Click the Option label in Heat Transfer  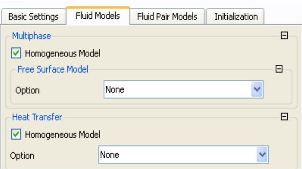coord(22,156)
